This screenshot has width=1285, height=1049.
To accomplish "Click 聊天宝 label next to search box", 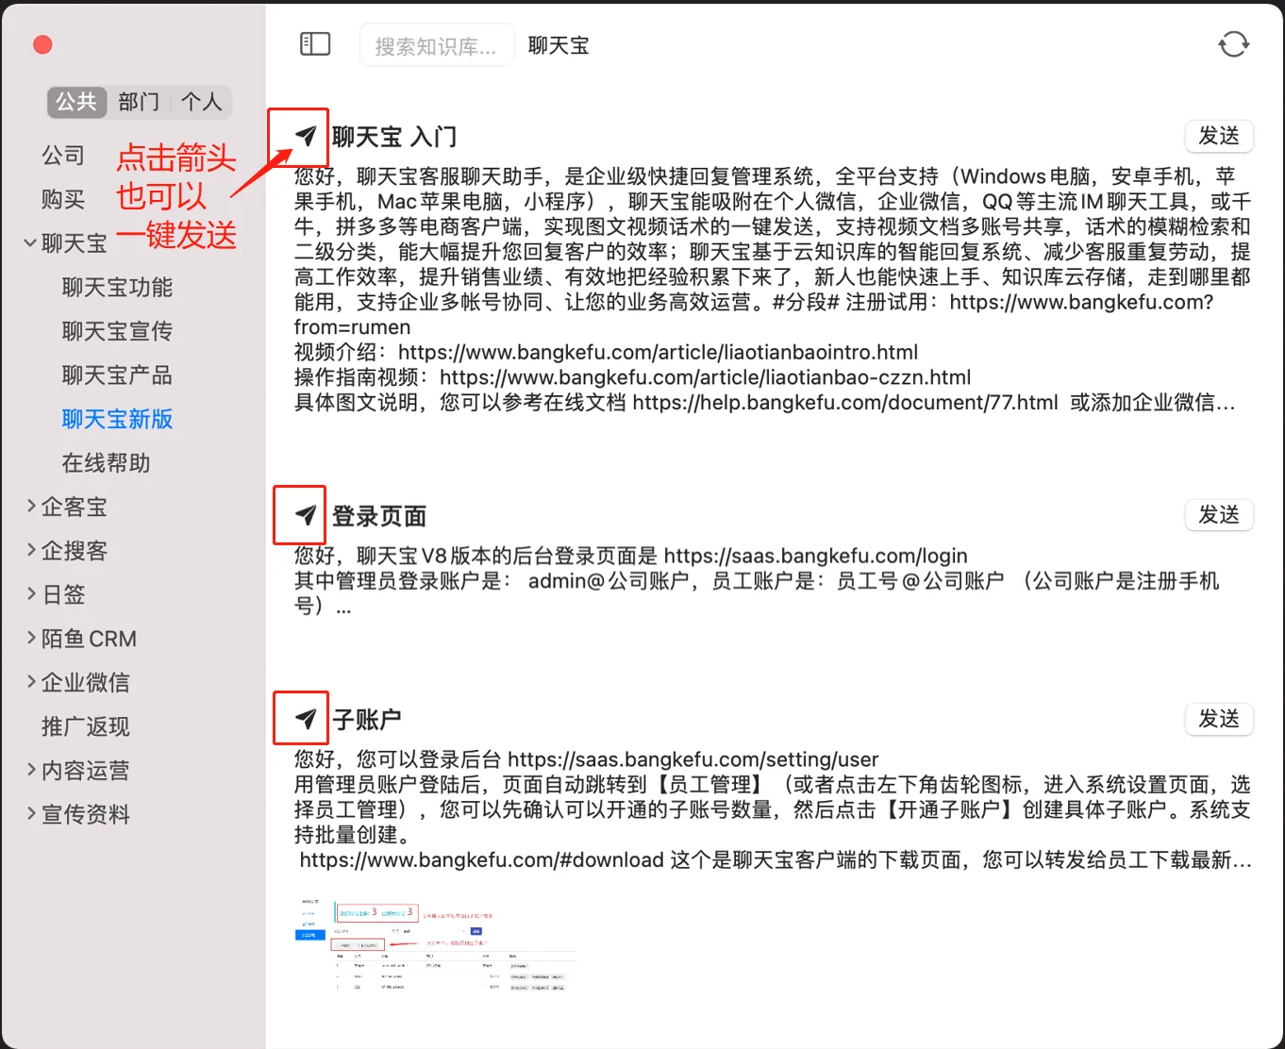I will click(x=559, y=45).
